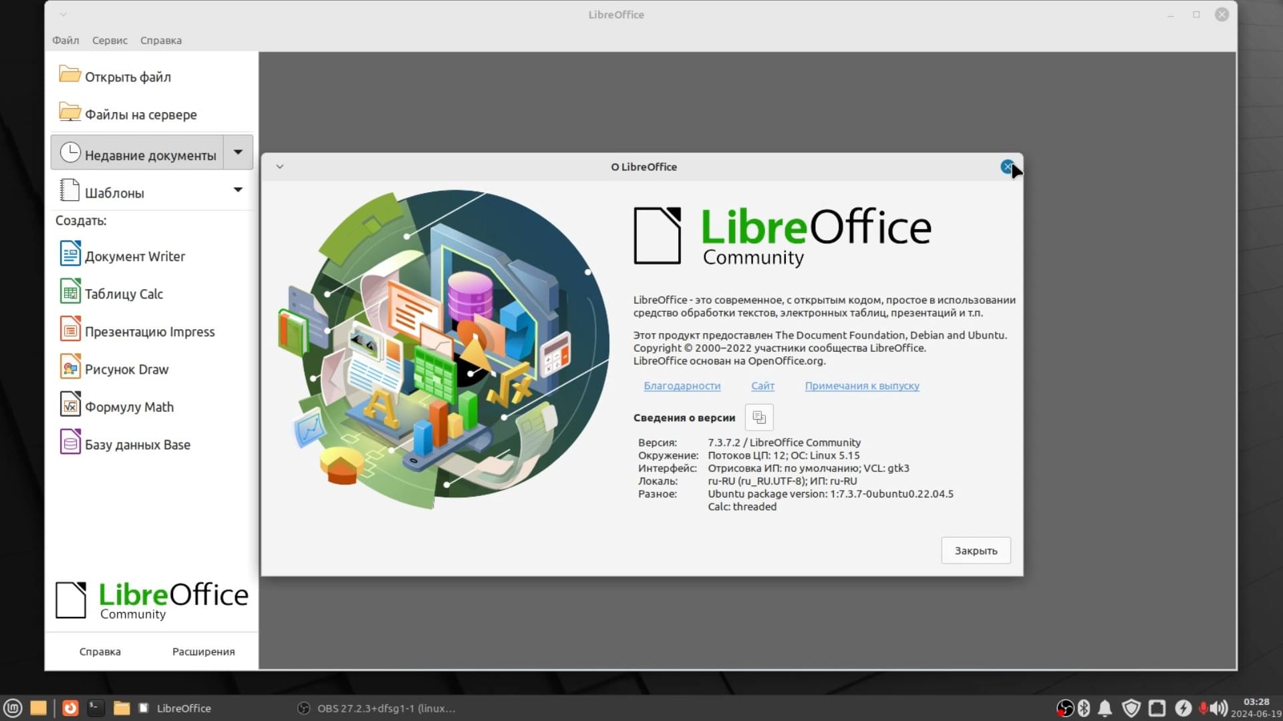
Task: Click the OBS tray icon
Action: 1064,708
